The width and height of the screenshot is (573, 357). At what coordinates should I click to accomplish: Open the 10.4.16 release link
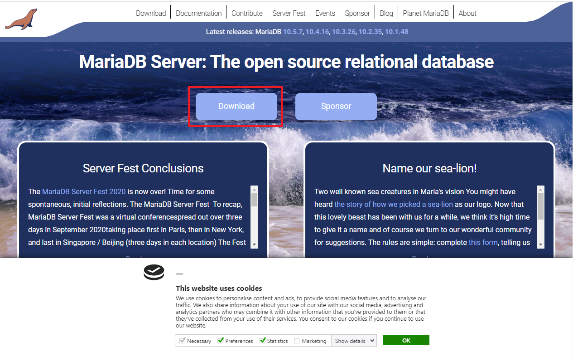[317, 32]
